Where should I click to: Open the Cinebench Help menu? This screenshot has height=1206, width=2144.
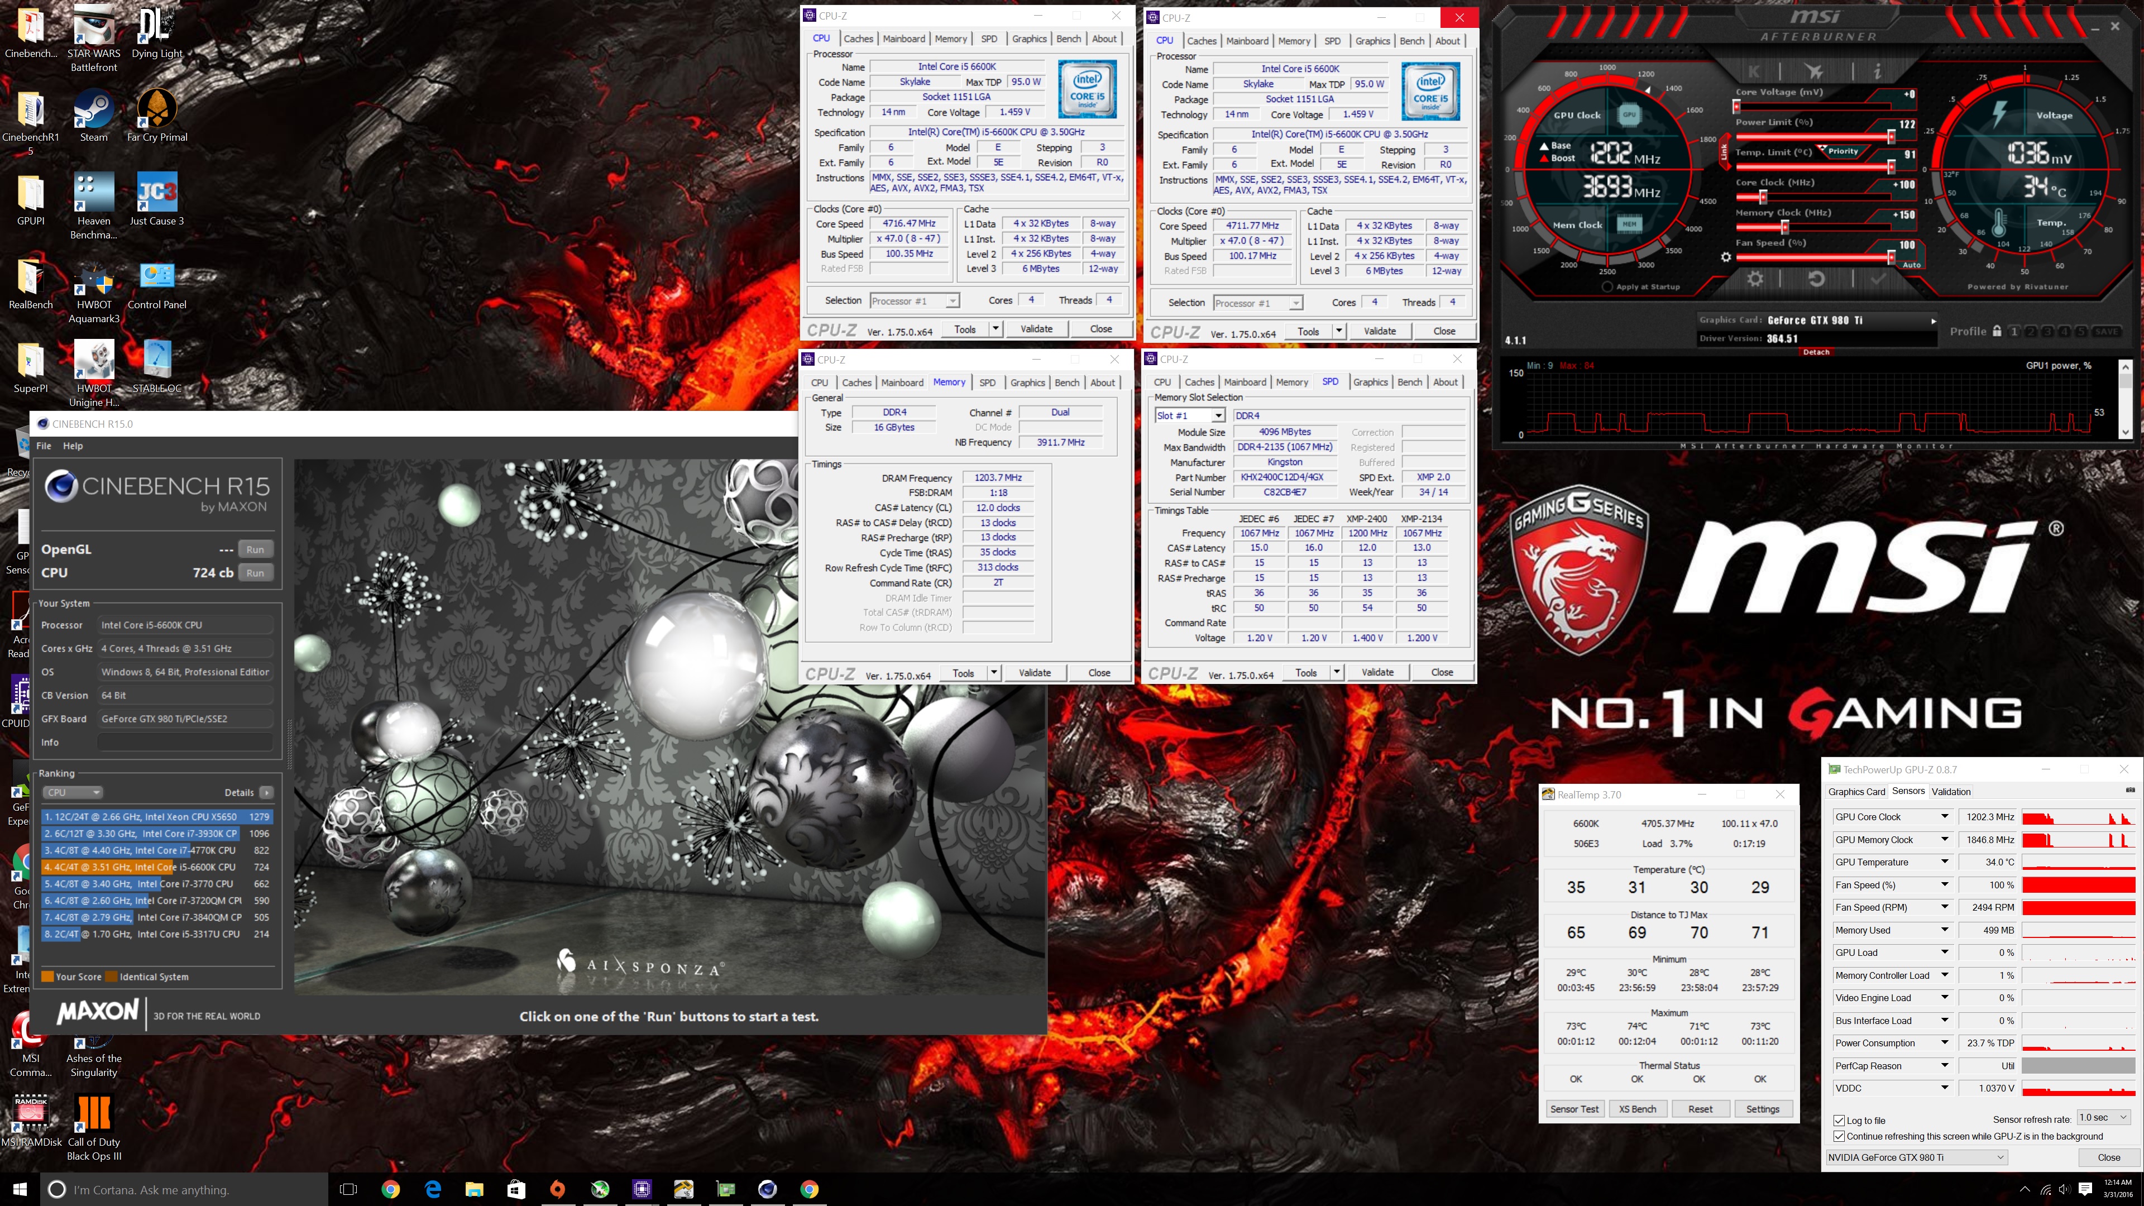(x=73, y=446)
